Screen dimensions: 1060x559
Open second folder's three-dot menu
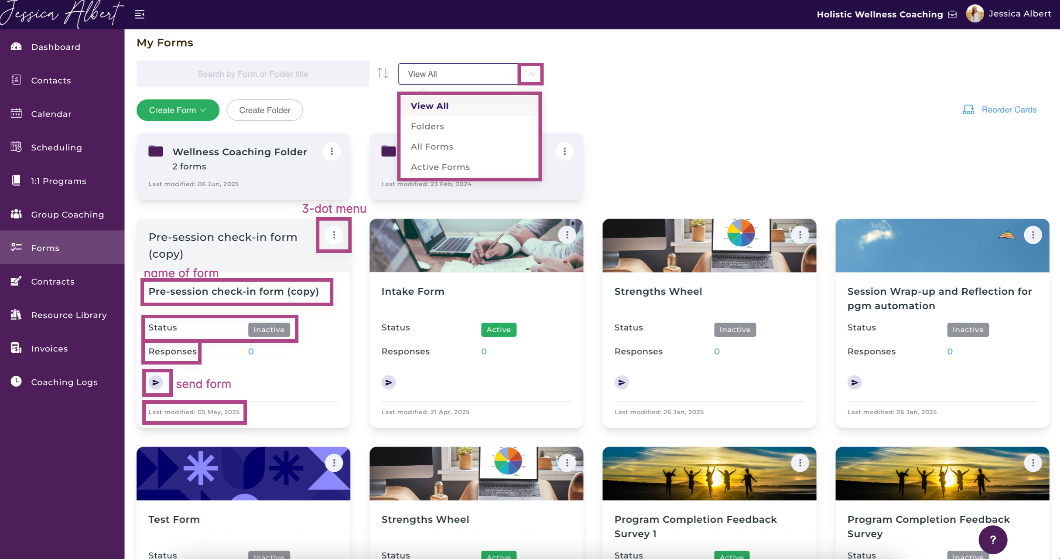[x=564, y=151]
